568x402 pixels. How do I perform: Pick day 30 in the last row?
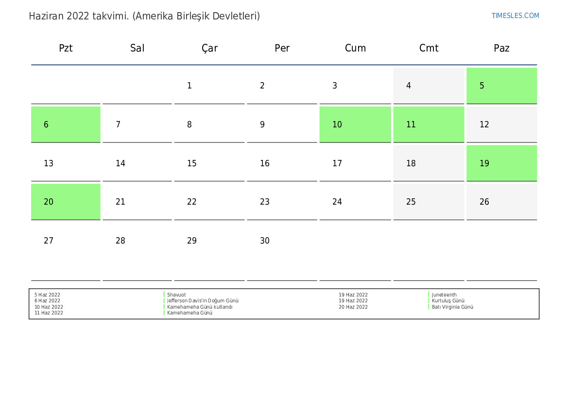[282, 241]
